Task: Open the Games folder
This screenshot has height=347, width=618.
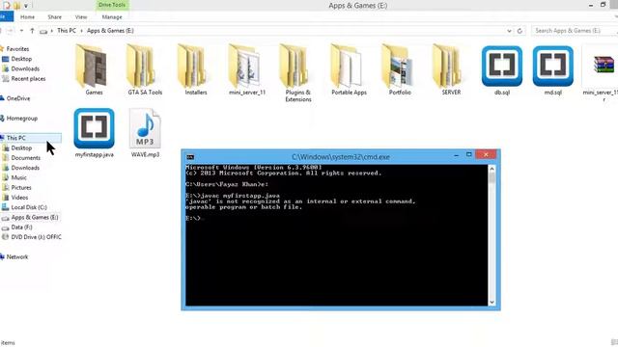Action: [94, 69]
